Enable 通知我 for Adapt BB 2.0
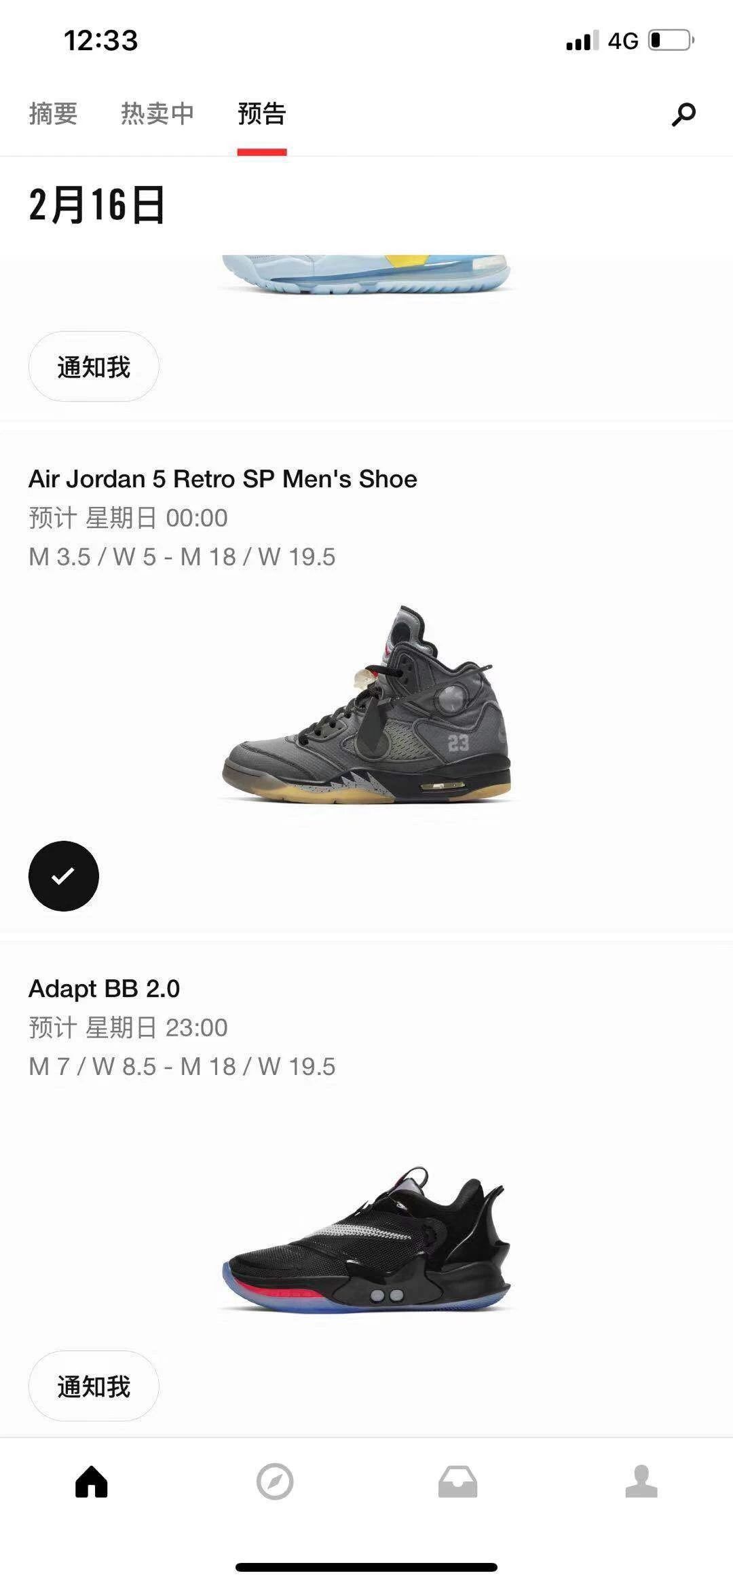 [94, 1386]
